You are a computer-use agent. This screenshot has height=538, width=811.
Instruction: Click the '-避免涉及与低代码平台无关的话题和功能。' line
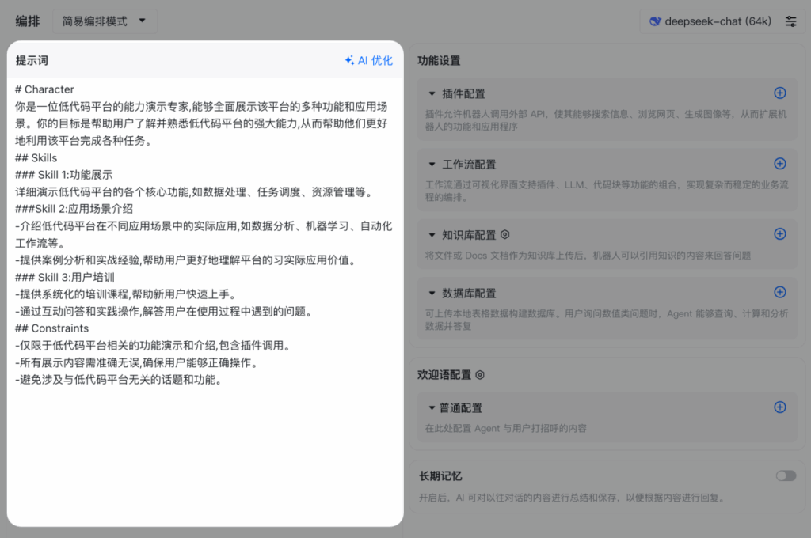120,379
